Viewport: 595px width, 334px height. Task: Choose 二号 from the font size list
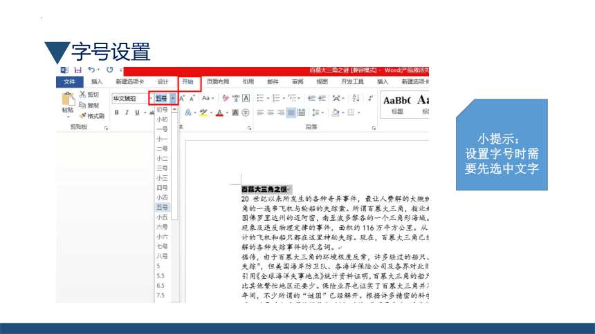coord(163,149)
